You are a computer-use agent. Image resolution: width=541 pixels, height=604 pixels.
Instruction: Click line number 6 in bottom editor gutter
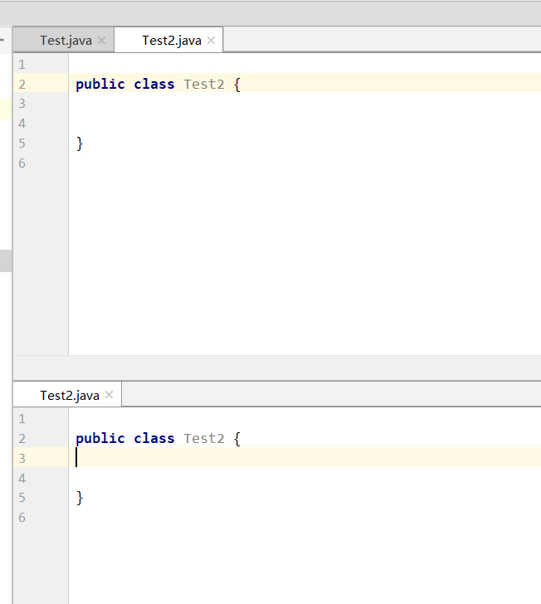click(22, 518)
